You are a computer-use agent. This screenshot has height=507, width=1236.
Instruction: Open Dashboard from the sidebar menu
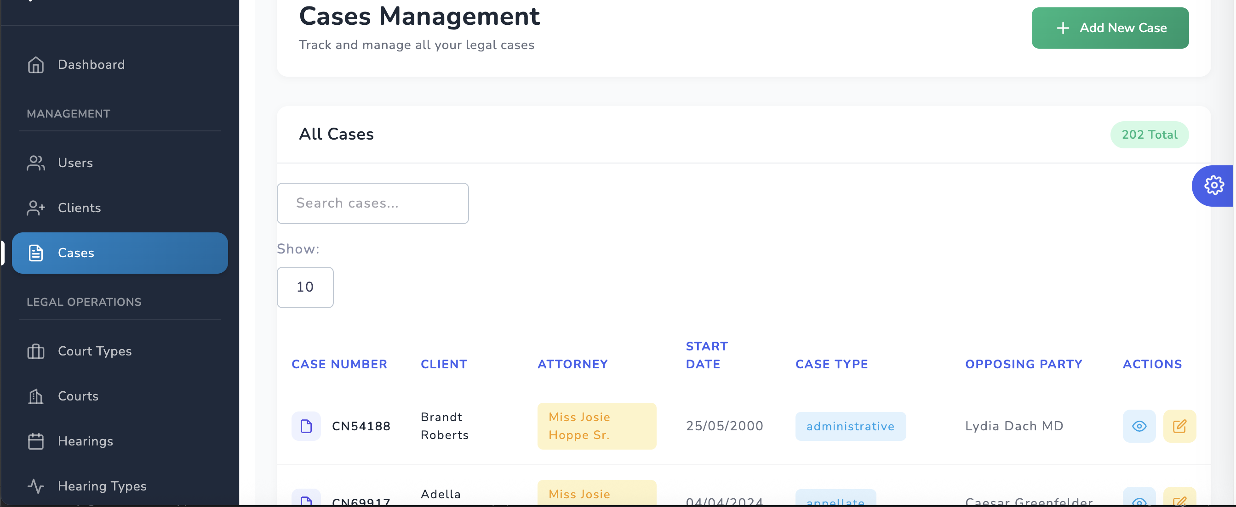pos(91,64)
